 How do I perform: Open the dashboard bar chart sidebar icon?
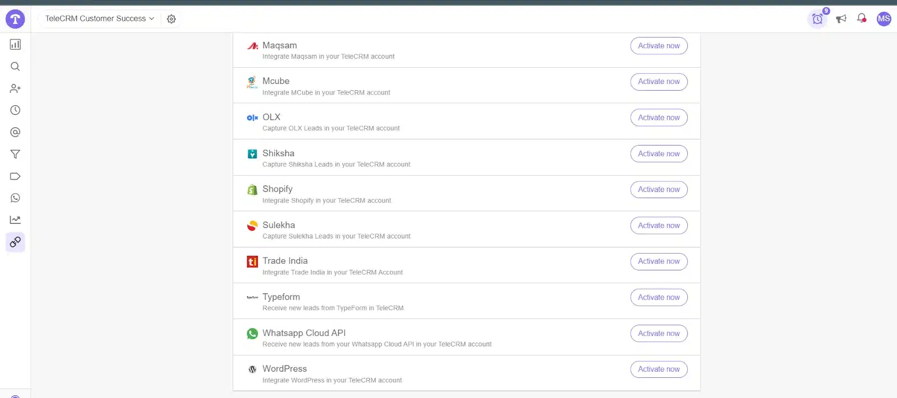click(x=15, y=44)
